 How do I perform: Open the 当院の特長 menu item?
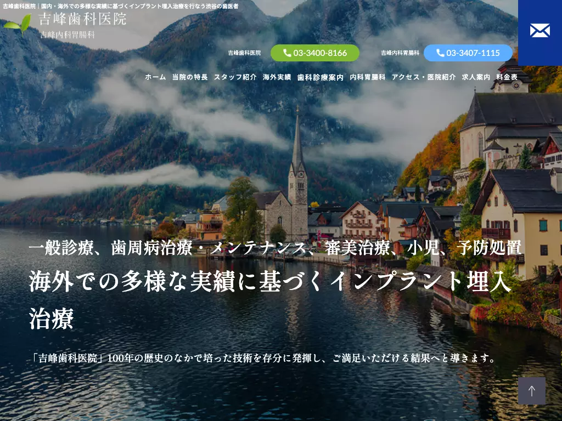click(190, 77)
